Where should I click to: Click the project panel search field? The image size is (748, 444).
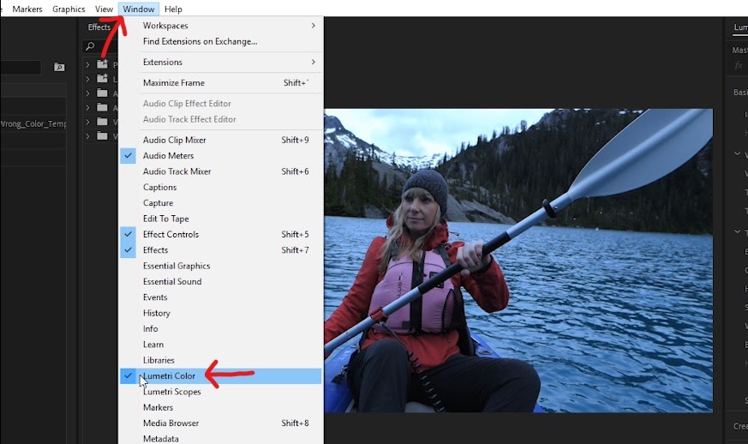[21, 68]
